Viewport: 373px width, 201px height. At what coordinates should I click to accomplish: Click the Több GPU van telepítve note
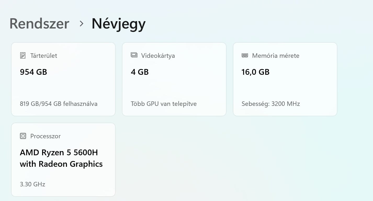pyautogui.click(x=164, y=104)
